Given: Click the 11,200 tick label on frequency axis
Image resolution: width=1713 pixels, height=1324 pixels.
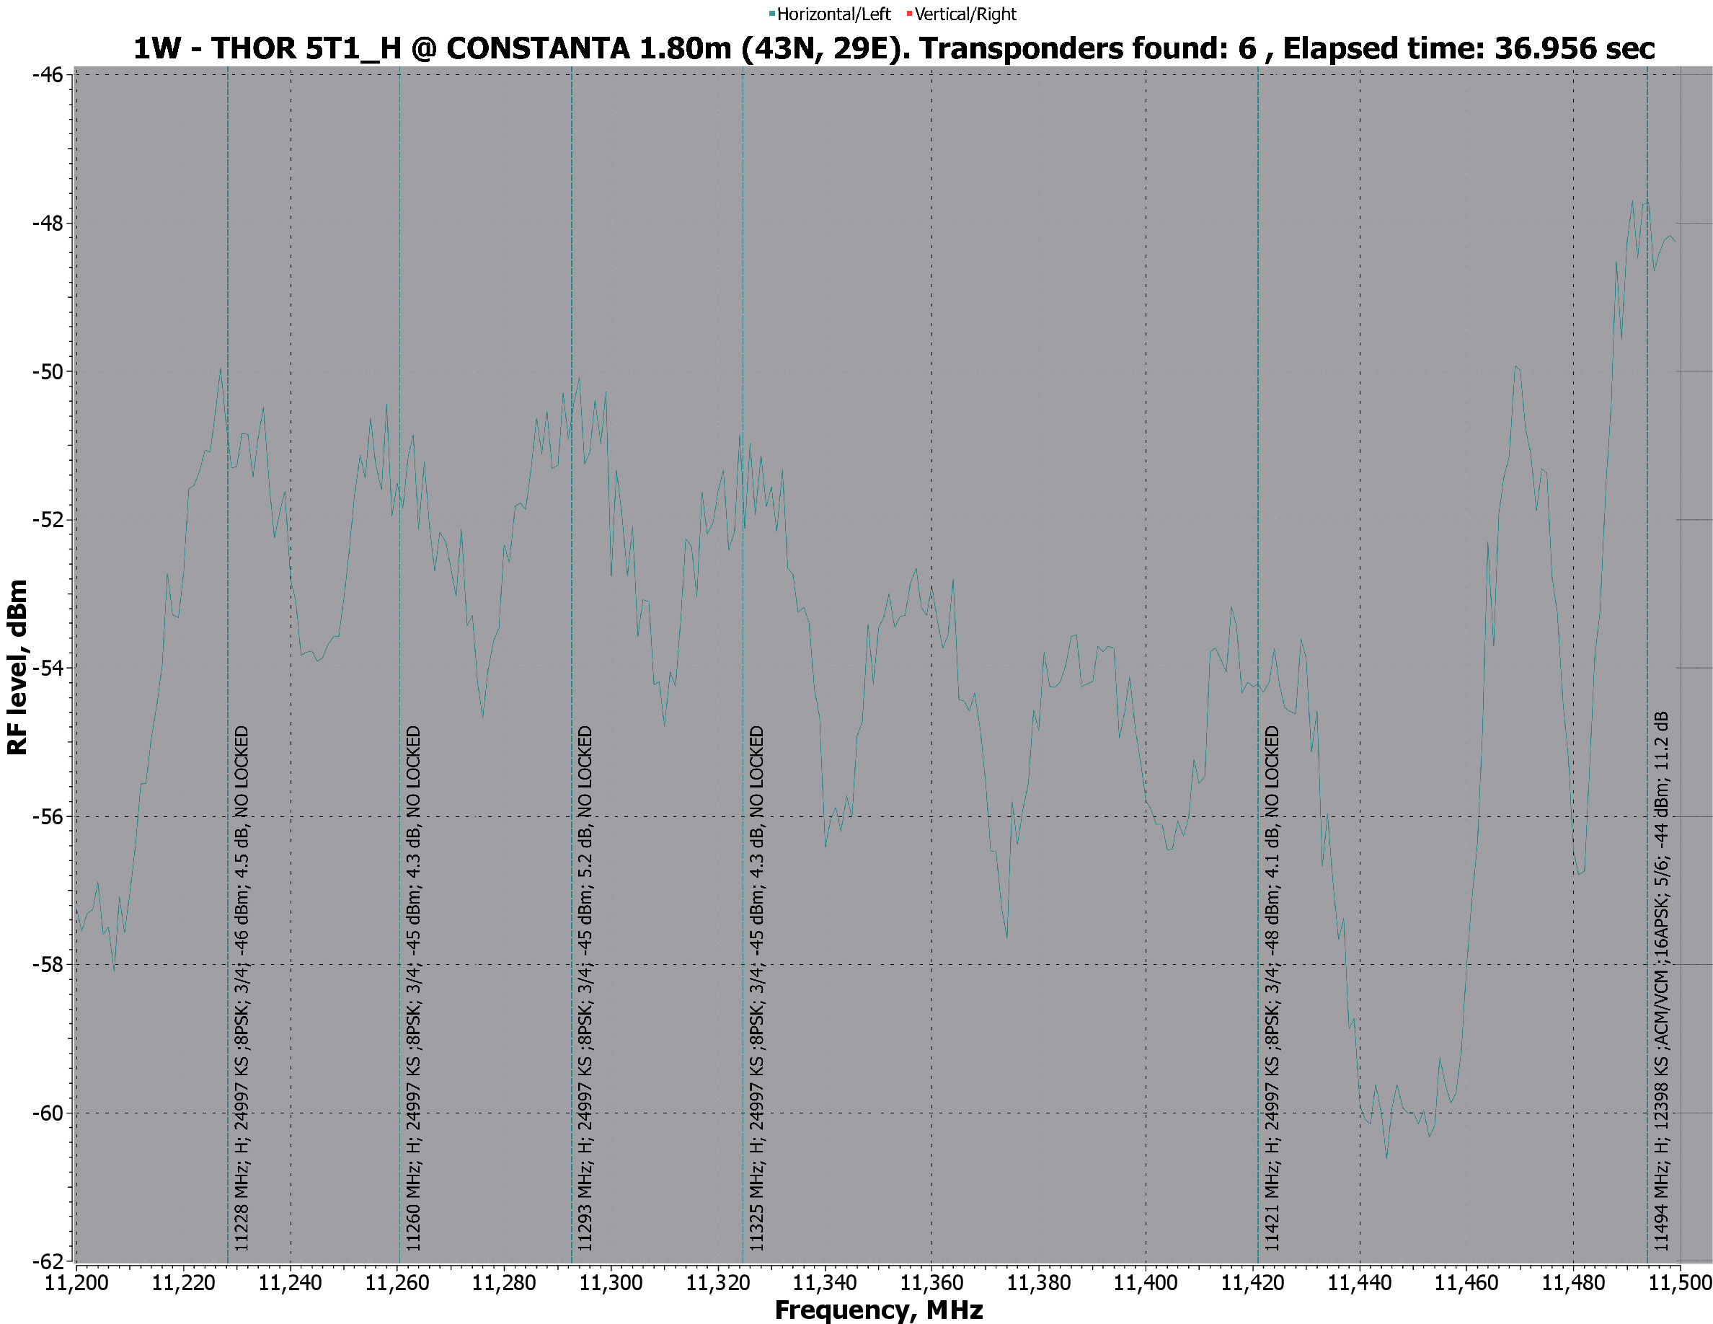Looking at the screenshot, I should 76,1283.
